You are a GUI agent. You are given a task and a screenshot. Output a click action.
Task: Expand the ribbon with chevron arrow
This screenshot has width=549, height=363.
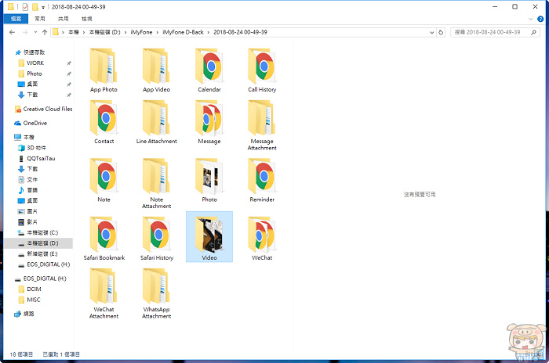528,19
